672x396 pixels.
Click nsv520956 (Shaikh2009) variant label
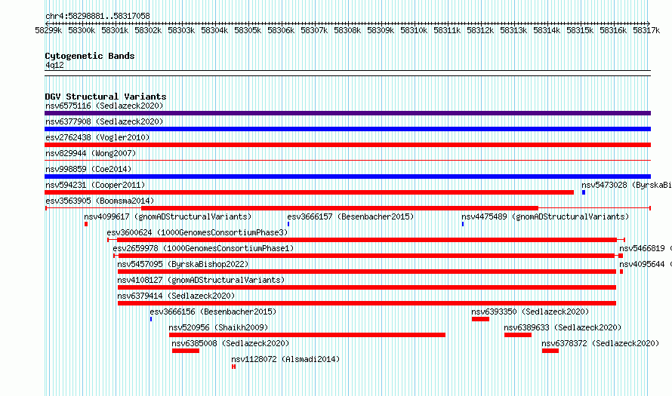(x=218, y=327)
